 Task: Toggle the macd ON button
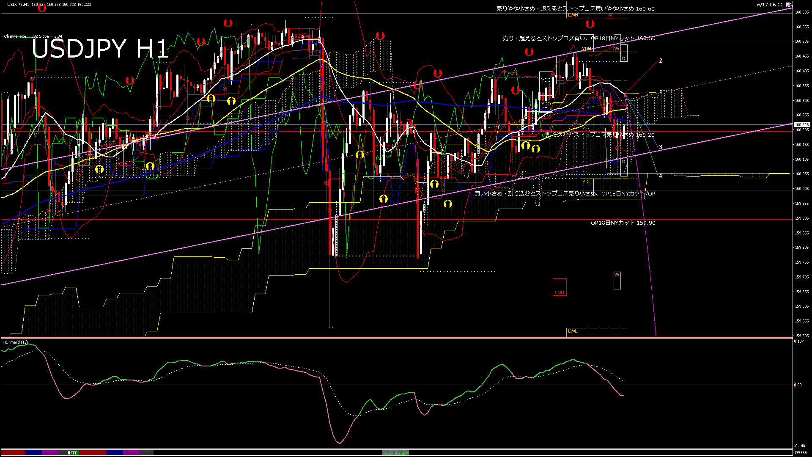click(395, 453)
